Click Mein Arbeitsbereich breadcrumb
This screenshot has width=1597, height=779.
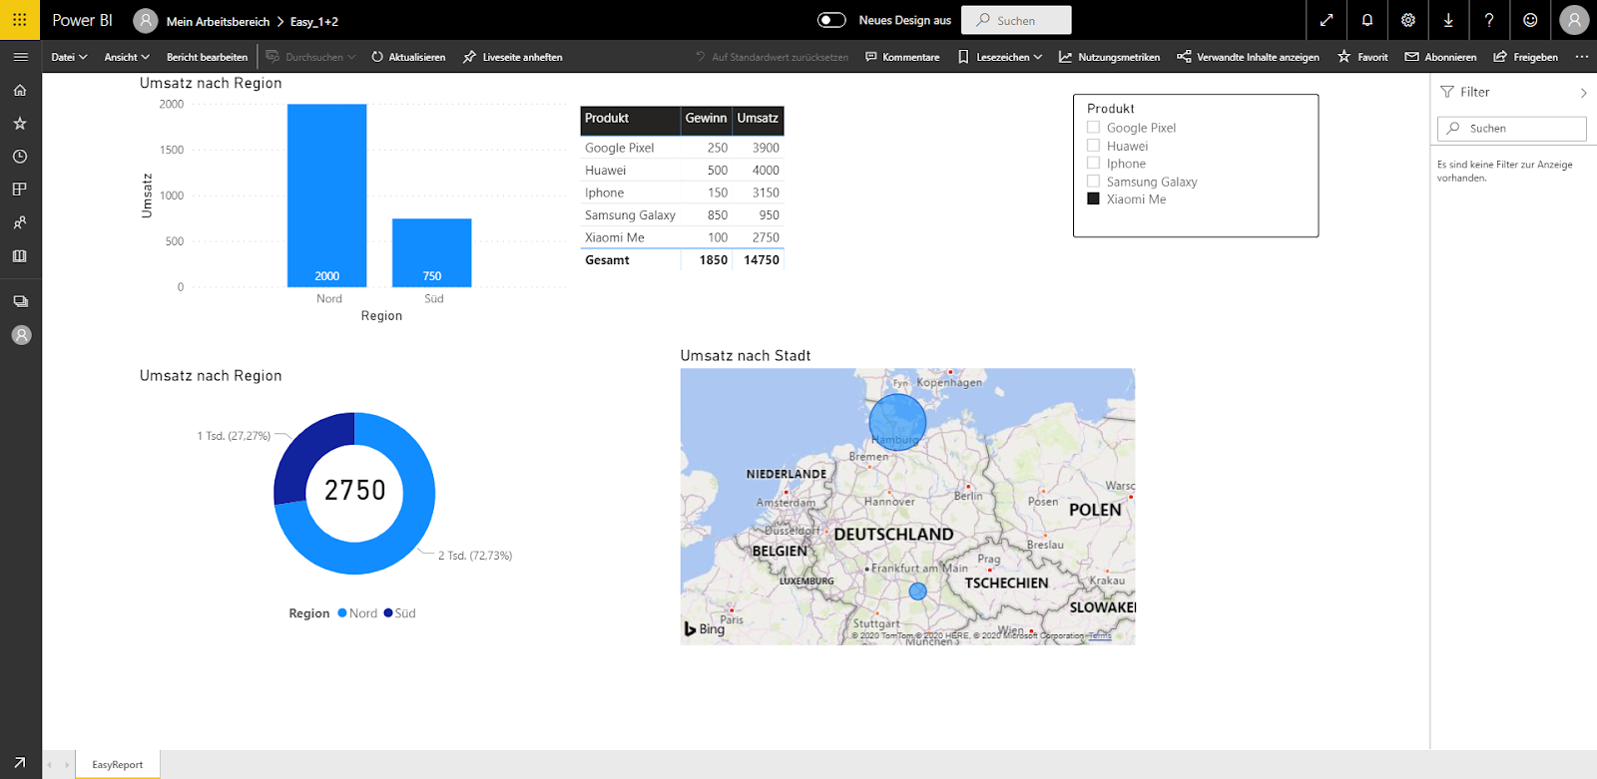pyautogui.click(x=218, y=21)
